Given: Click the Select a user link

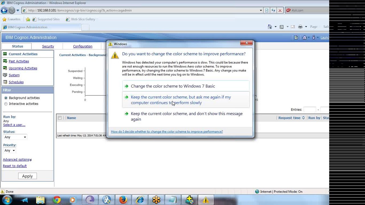Looking at the screenshot, I should click(14, 125).
